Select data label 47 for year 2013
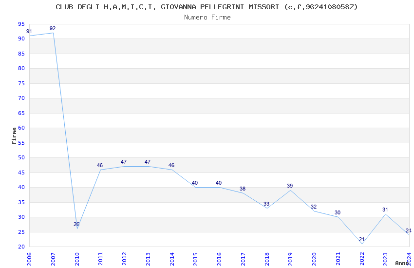 click(x=147, y=162)
